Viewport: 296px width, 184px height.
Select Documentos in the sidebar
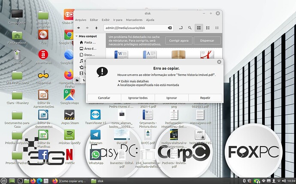click(x=88, y=55)
